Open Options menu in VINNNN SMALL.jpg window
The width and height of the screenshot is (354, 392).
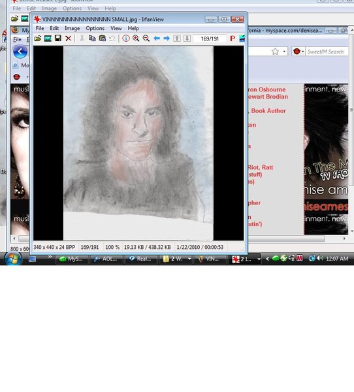pyautogui.click(x=95, y=28)
